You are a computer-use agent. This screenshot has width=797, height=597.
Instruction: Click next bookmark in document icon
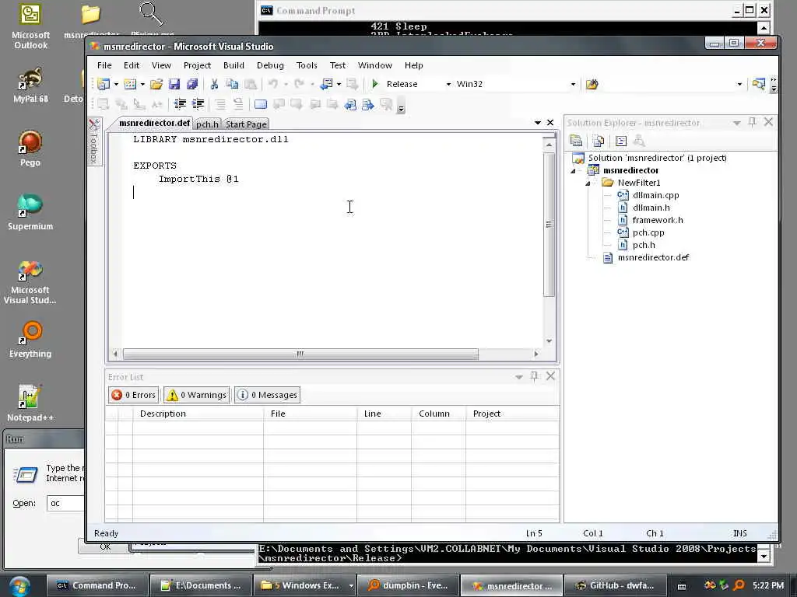coord(368,105)
